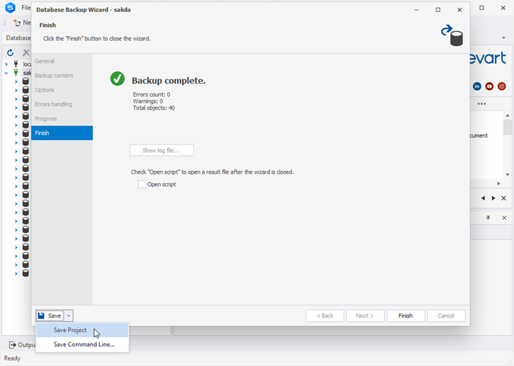Open the YouTube social icon link
Viewport: 514px width, 366px height.
(489, 86)
